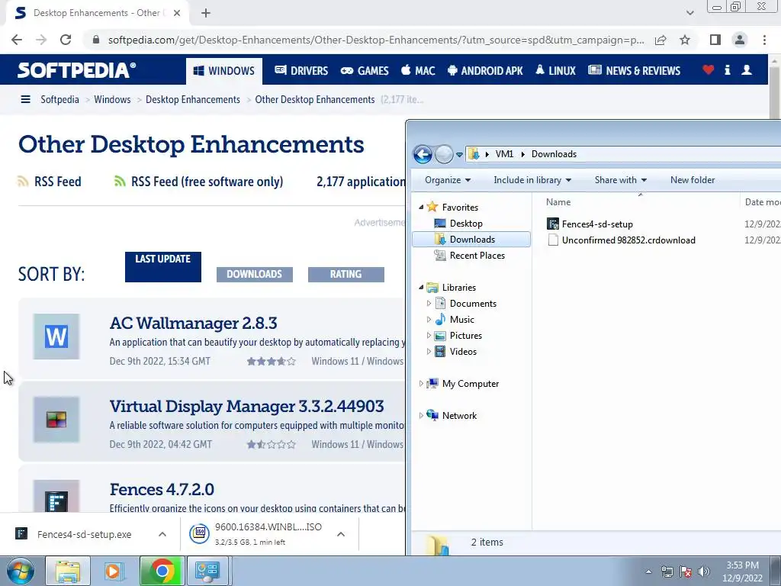
Task: Click VM1 in Explorer address path
Action: click(504, 154)
